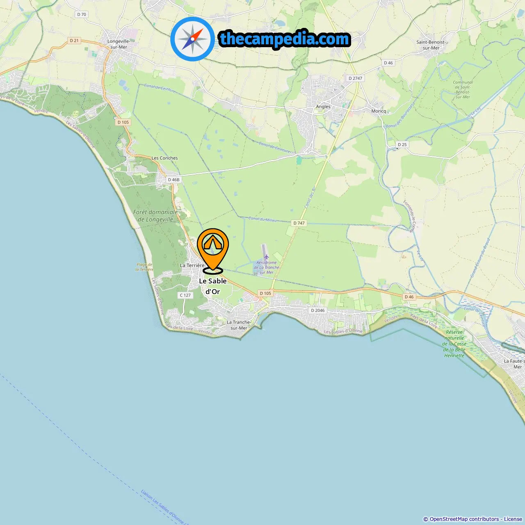The image size is (525, 525).
Task: Click the D 2747 road shield
Action: tap(355, 78)
